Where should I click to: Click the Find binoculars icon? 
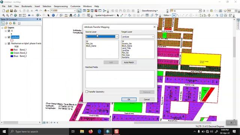pyautogui.click(x=71, y=15)
